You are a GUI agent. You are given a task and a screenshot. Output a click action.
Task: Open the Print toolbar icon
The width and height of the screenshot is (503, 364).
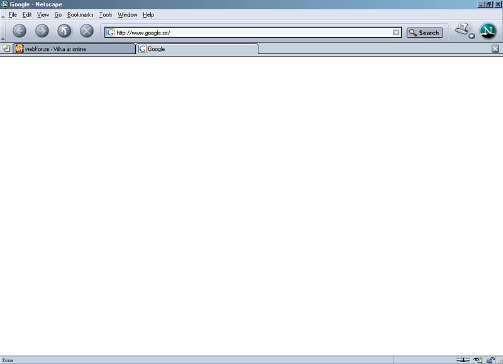click(462, 29)
